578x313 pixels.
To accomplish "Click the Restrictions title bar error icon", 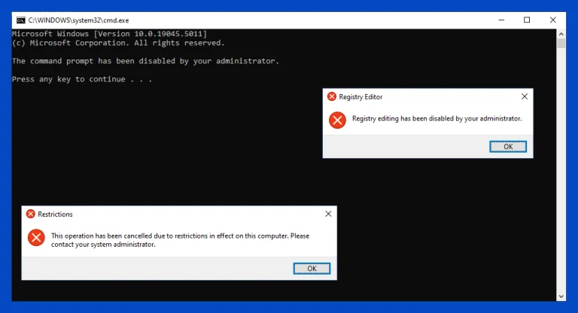I will (31, 214).
